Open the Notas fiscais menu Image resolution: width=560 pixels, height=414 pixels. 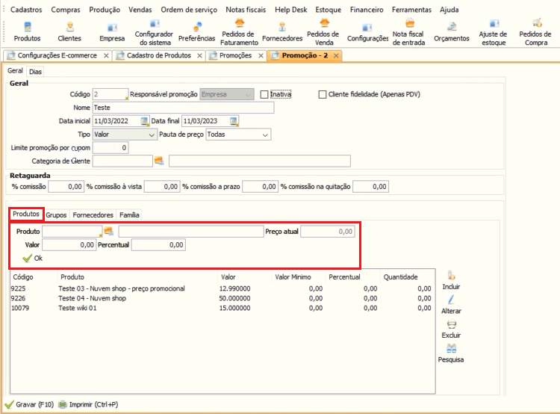[x=246, y=10]
